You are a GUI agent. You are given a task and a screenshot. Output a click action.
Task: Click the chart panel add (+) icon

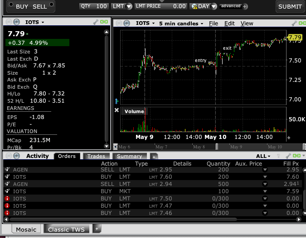[126, 24]
